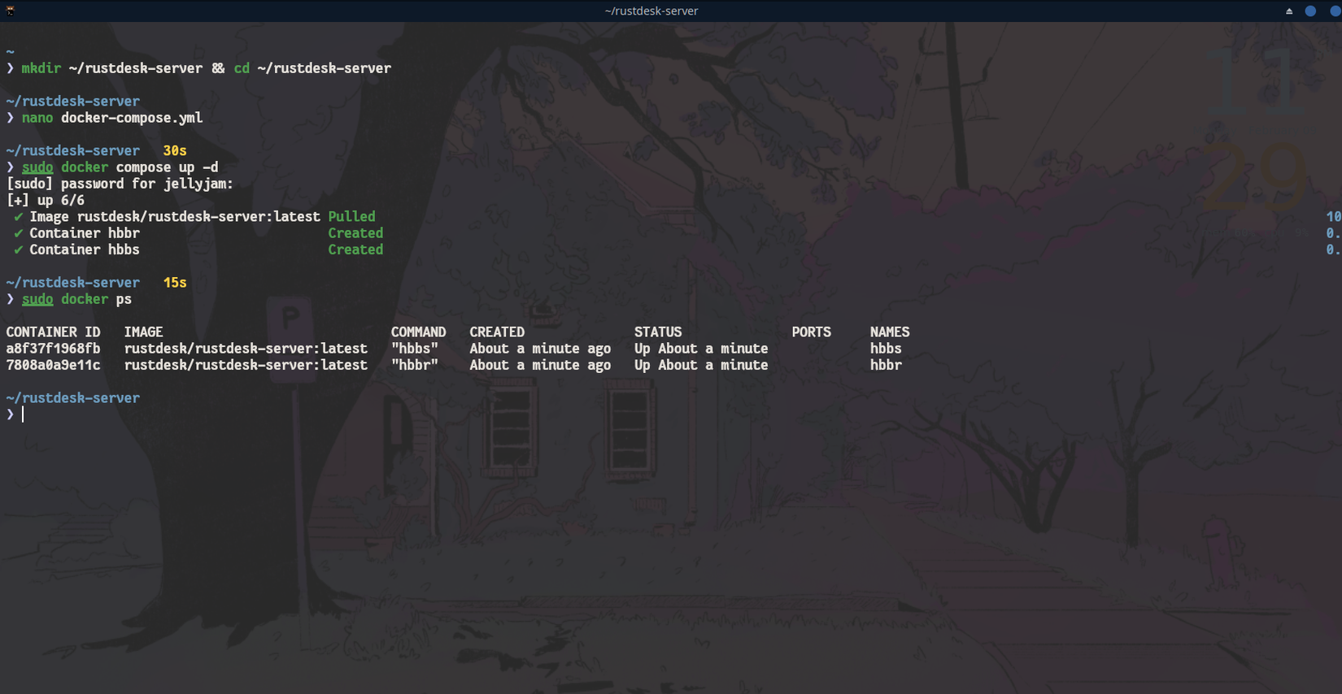1342x694 pixels.
Task: Click the image name in the hbbr row
Action: click(x=246, y=365)
